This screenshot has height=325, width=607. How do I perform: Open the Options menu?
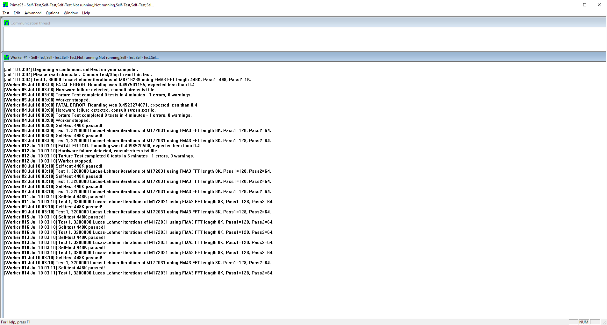(53, 13)
